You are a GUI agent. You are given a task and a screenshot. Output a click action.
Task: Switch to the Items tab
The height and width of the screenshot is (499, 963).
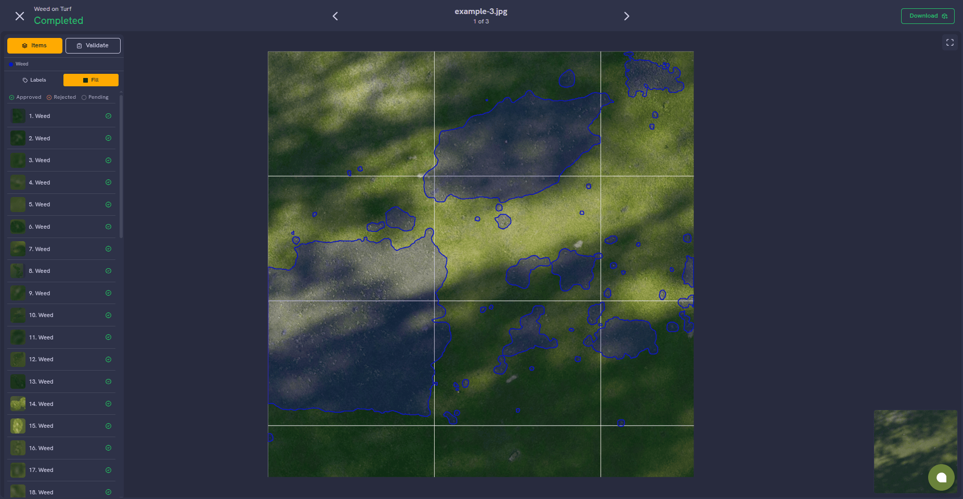pos(35,46)
